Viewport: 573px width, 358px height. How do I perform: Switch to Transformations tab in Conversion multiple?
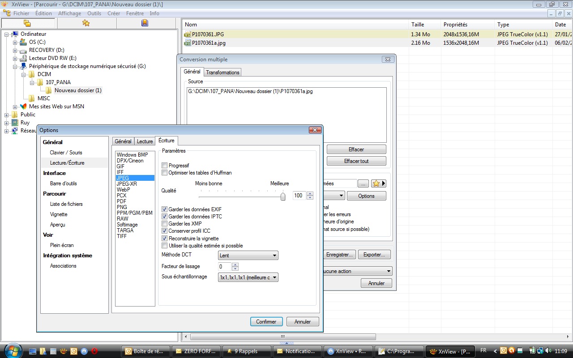tap(222, 72)
